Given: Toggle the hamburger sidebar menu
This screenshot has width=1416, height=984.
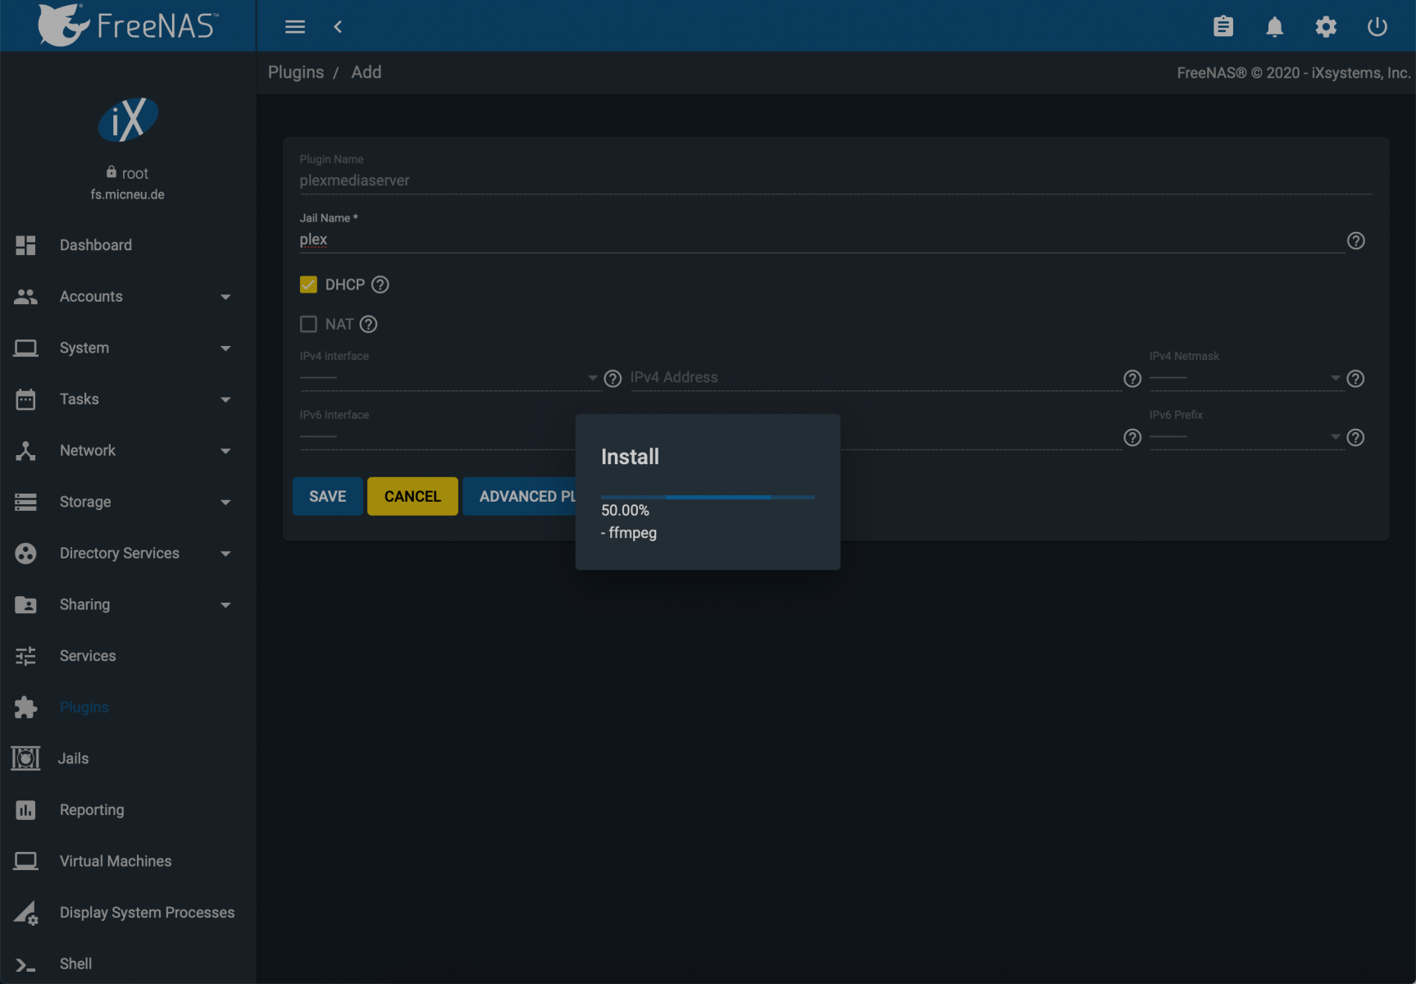Looking at the screenshot, I should (x=295, y=27).
